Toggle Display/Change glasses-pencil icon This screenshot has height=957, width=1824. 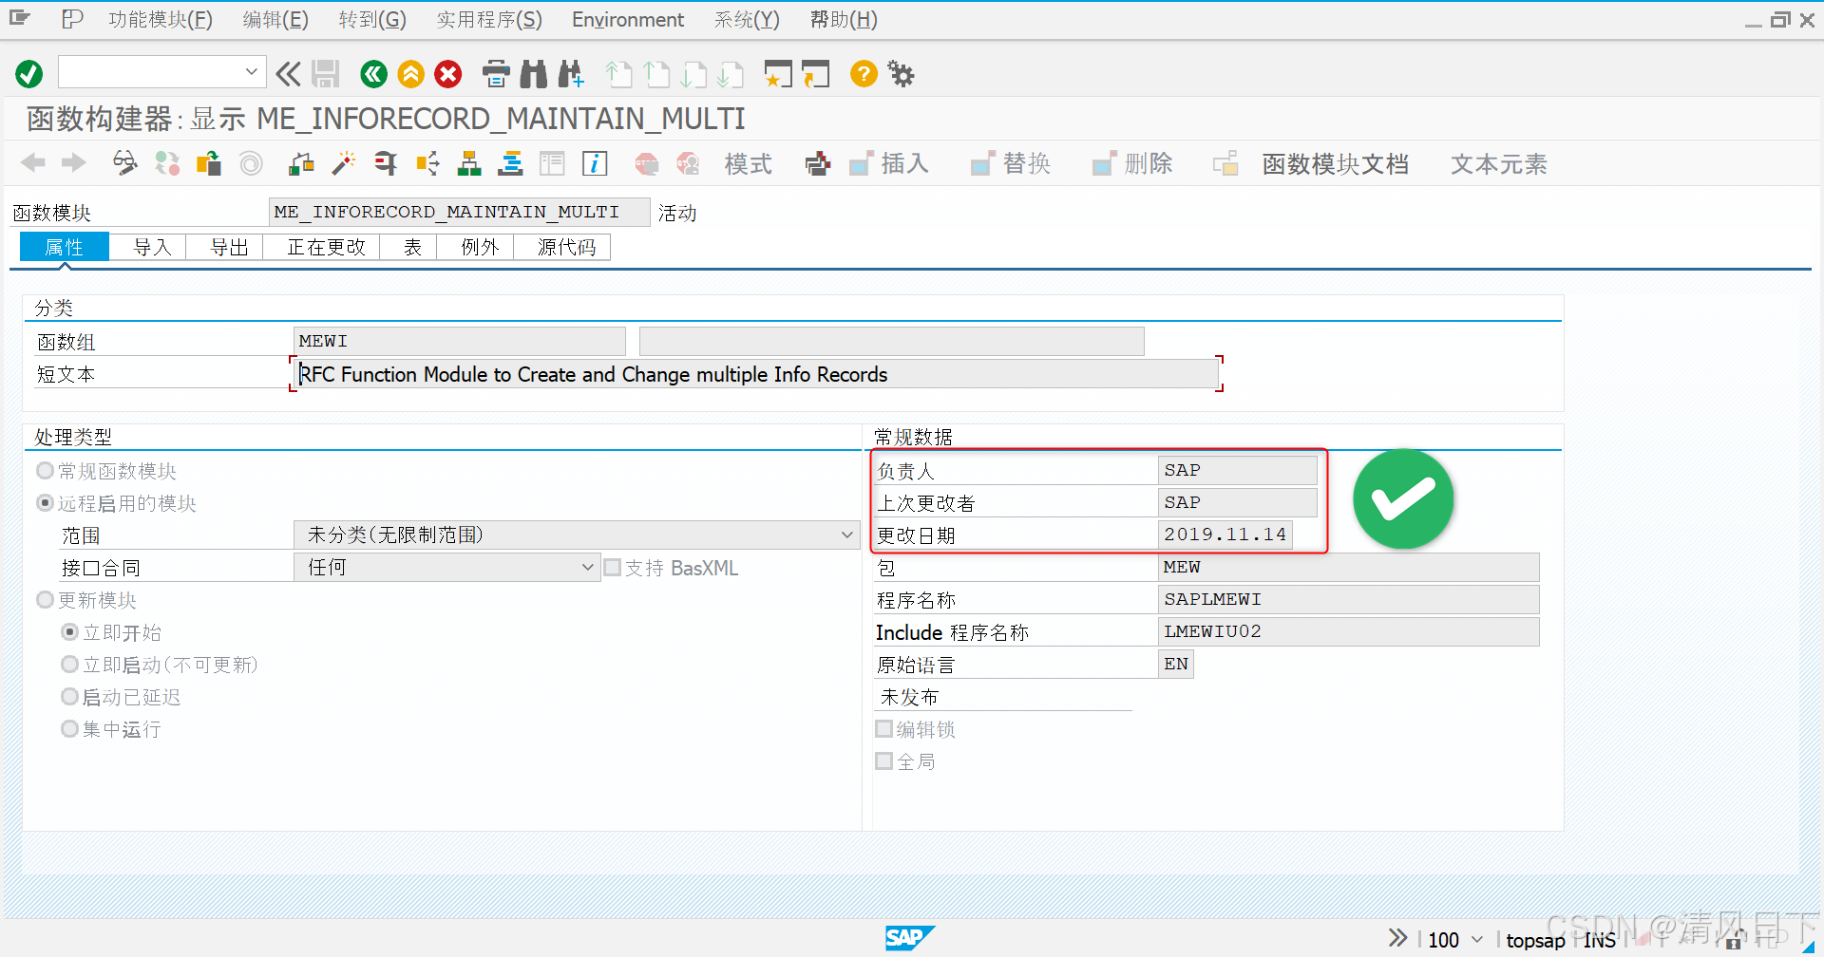pos(124,163)
